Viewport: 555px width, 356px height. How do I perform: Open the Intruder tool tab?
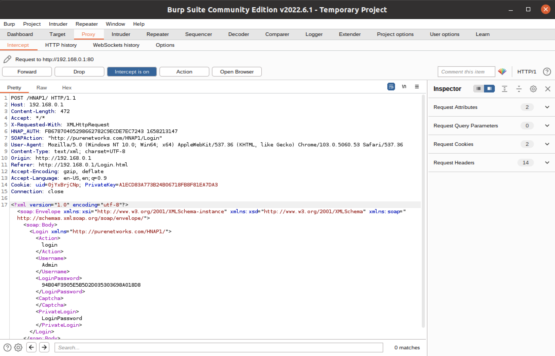tap(121, 34)
